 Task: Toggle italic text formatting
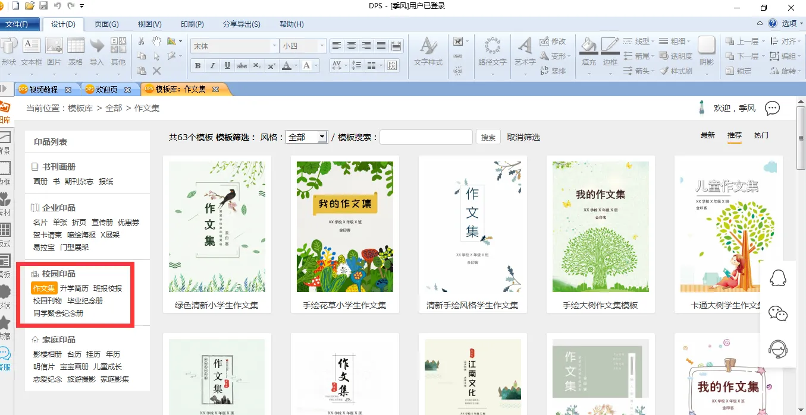(x=212, y=66)
